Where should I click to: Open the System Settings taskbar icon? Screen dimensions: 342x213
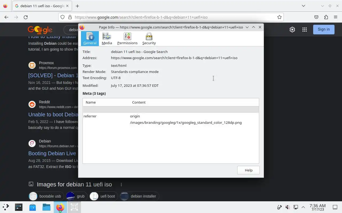click(x=19, y=207)
